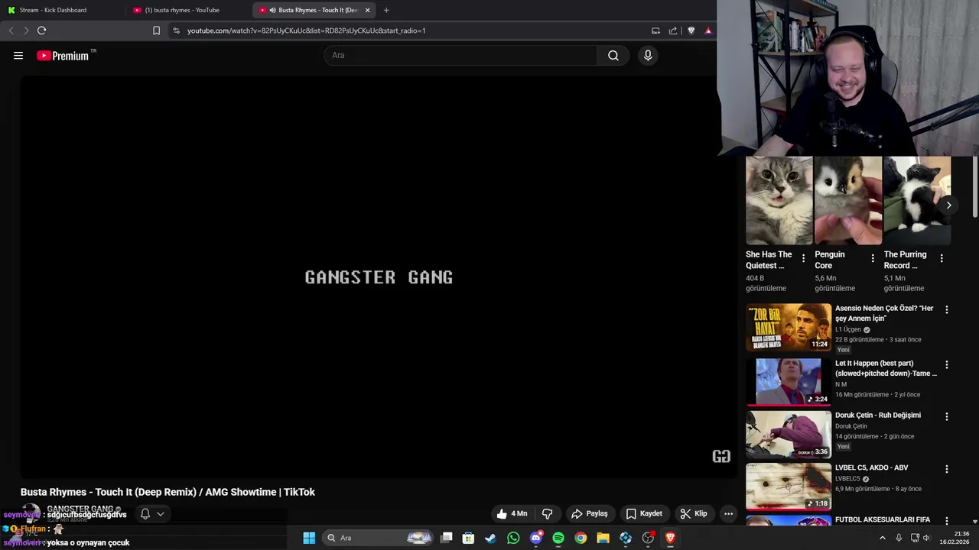
Task: Open options menu for Penguin Core short
Action: pos(873,258)
